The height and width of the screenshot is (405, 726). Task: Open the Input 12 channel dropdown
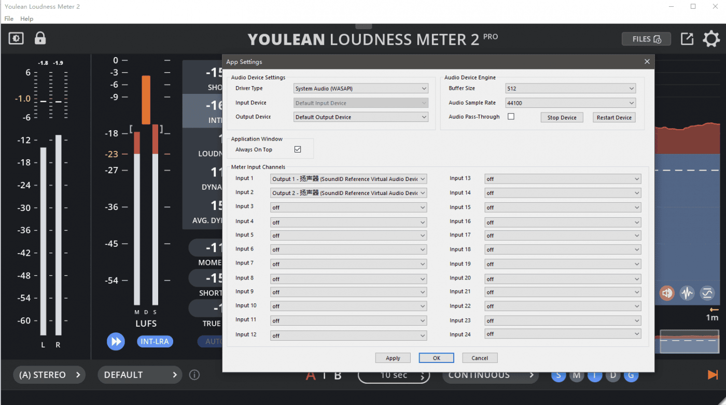(x=348, y=336)
